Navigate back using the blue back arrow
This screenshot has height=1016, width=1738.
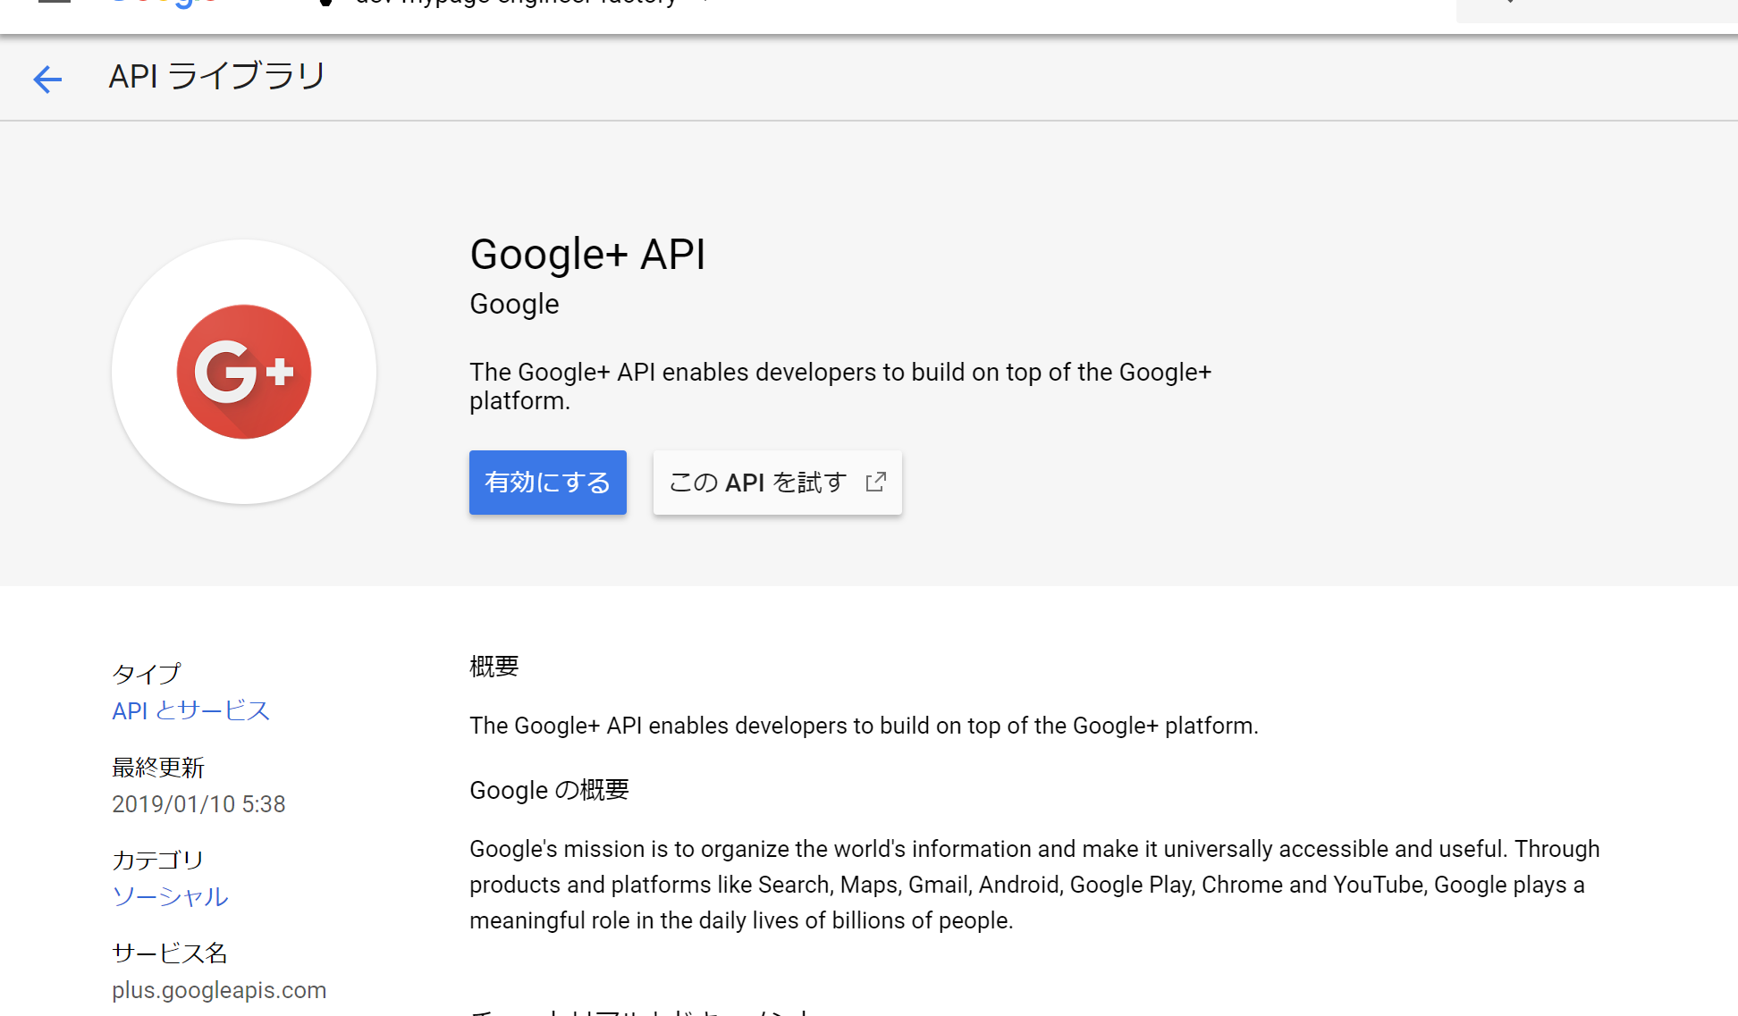(46, 79)
